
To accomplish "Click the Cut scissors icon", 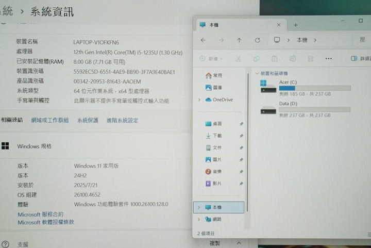I will [x=238, y=59].
